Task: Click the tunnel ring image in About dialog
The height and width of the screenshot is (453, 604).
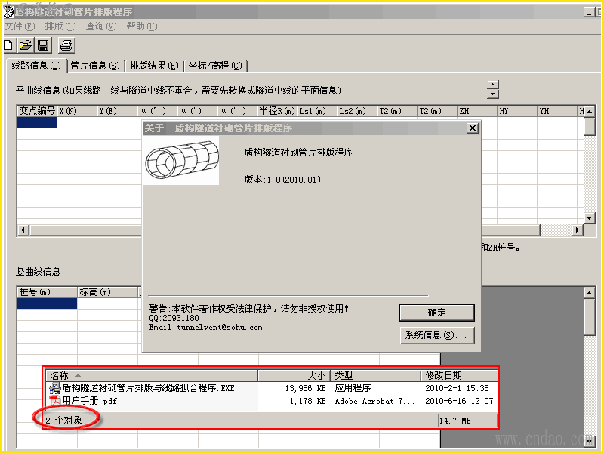Action: coord(181,160)
